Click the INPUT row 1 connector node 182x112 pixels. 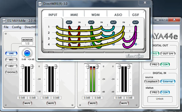57,27
